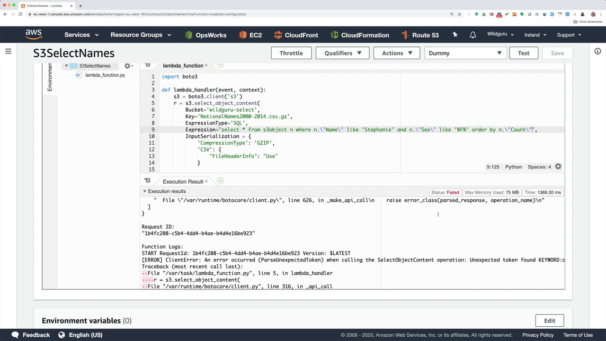
Task: Click the info circle icon at right
Action: 597,51
